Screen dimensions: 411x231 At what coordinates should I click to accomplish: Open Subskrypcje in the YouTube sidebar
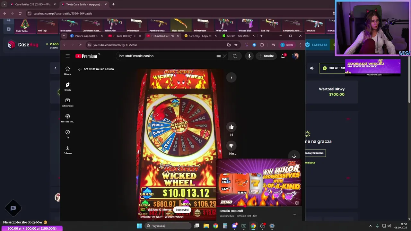point(67,103)
